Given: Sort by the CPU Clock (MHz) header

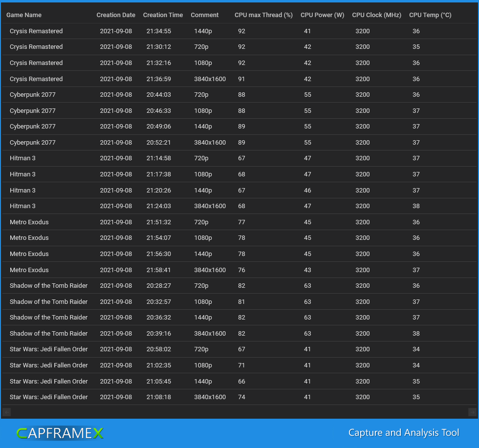Looking at the screenshot, I should [x=377, y=15].
